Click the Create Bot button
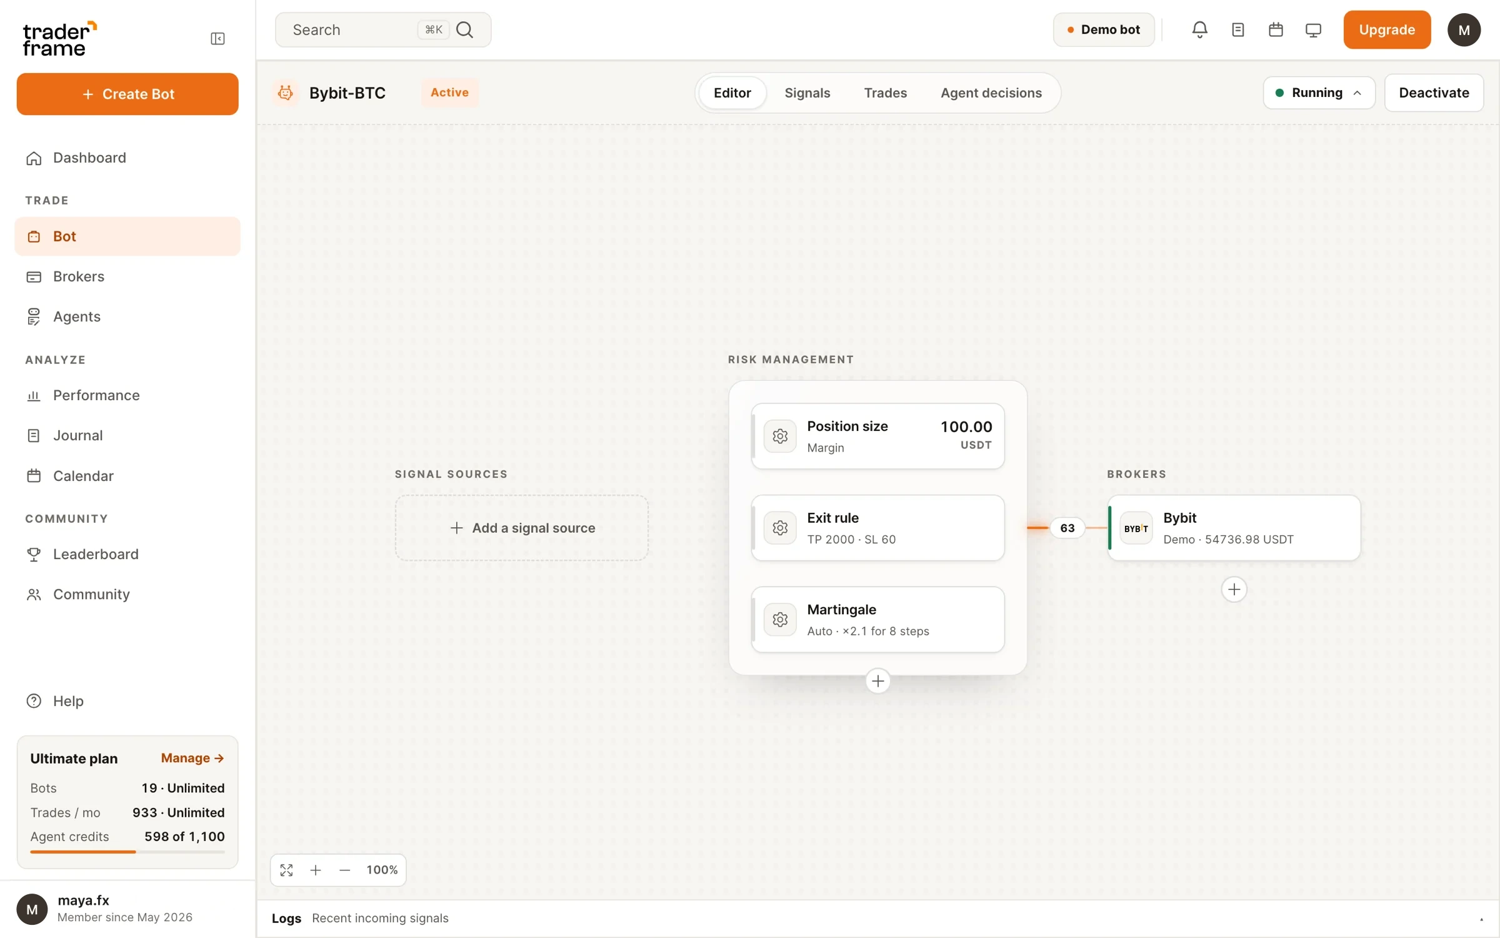The height and width of the screenshot is (938, 1500). coord(127,94)
